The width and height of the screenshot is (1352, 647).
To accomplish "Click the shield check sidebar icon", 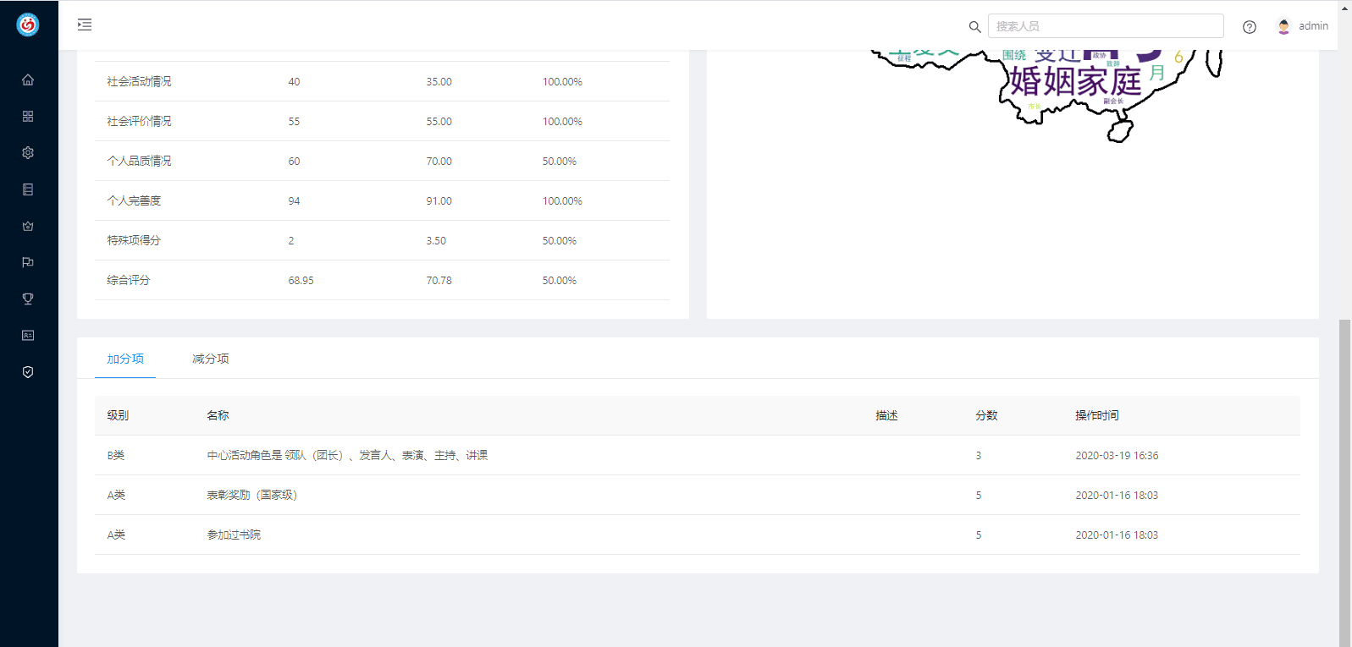I will (28, 372).
